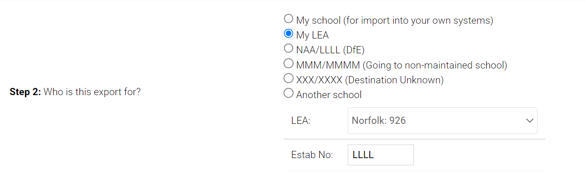585x175 pixels.
Task: Click the Estab No input field
Action: coord(380,155)
